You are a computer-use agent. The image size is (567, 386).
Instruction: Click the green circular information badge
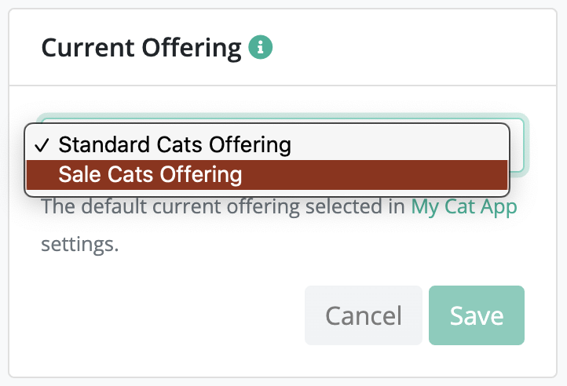pos(261,49)
